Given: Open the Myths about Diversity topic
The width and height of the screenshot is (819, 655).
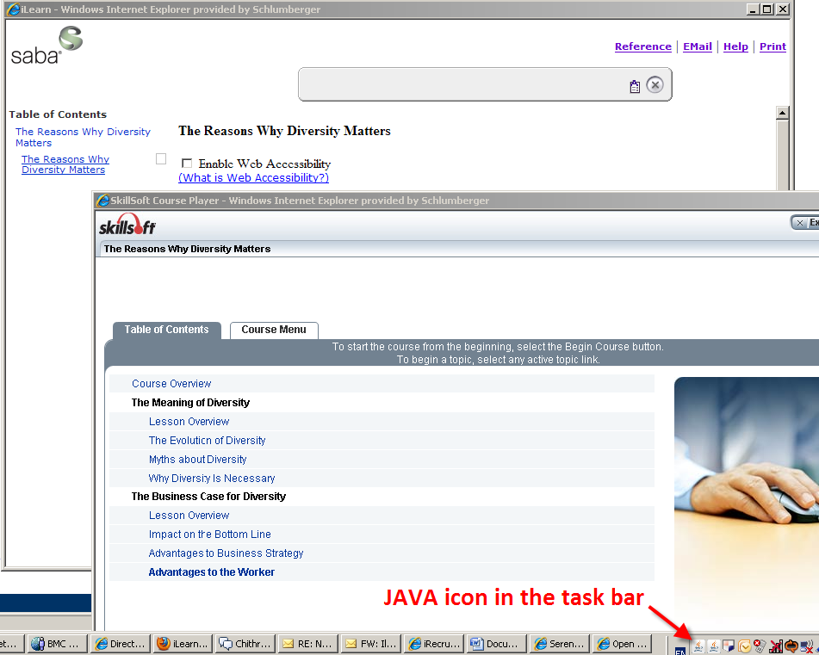Looking at the screenshot, I should pyautogui.click(x=197, y=460).
